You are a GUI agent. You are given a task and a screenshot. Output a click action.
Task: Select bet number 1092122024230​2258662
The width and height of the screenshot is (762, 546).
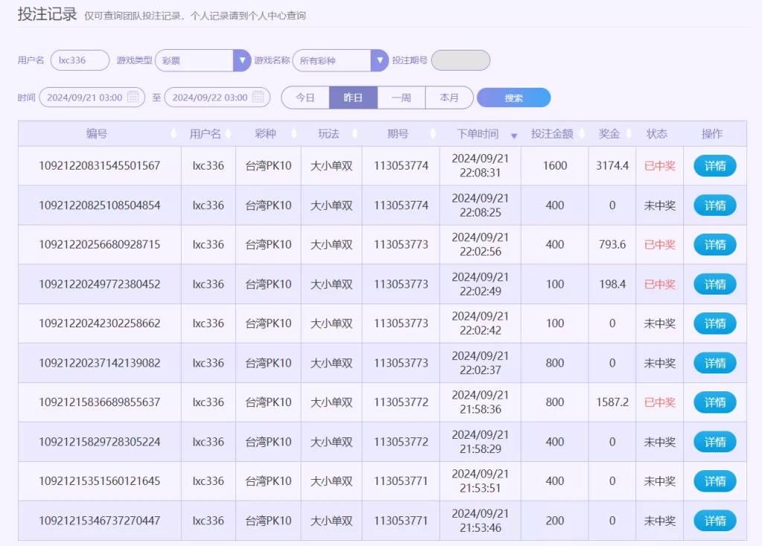(x=100, y=324)
